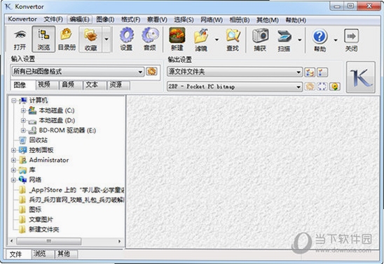Click the 音频 audio disc icon

tap(150, 36)
